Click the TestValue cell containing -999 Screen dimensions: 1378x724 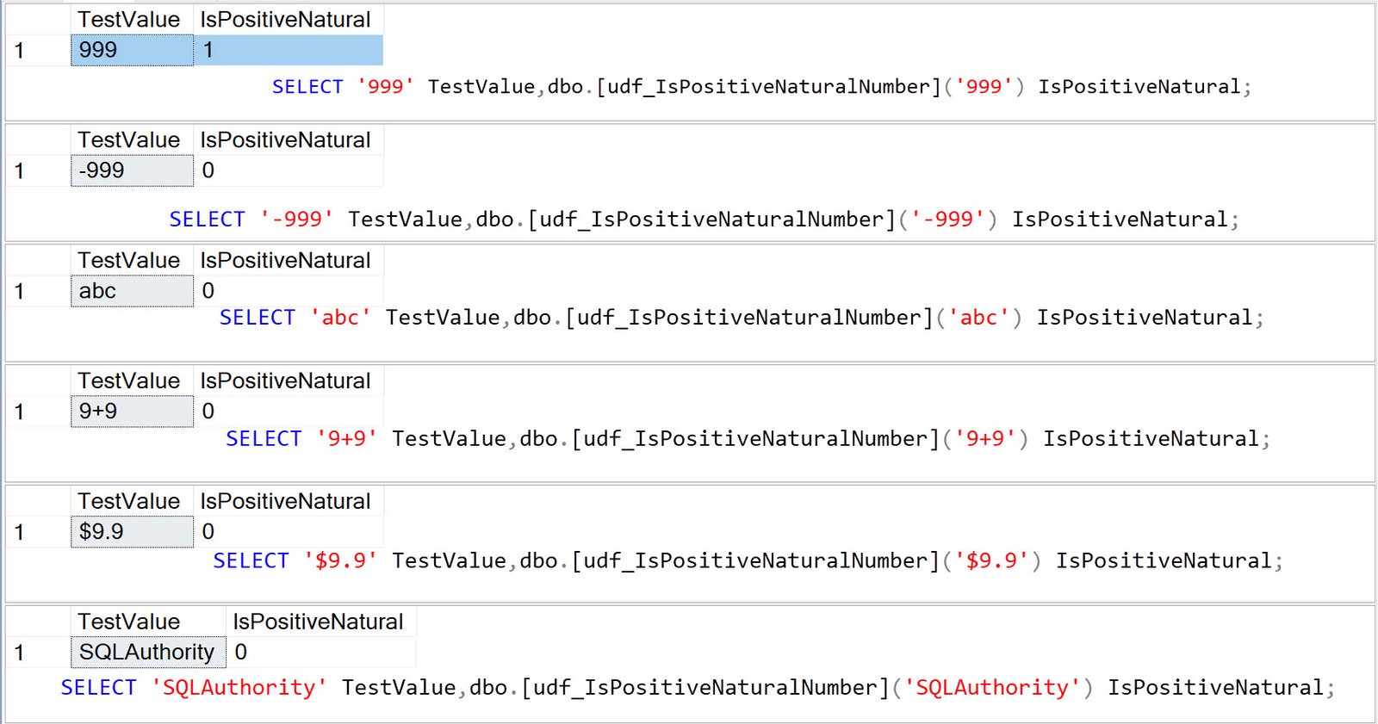tap(132, 170)
